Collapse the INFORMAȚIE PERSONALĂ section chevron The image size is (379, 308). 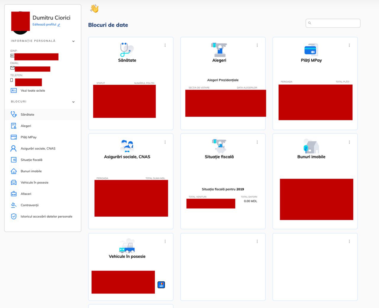(73, 41)
